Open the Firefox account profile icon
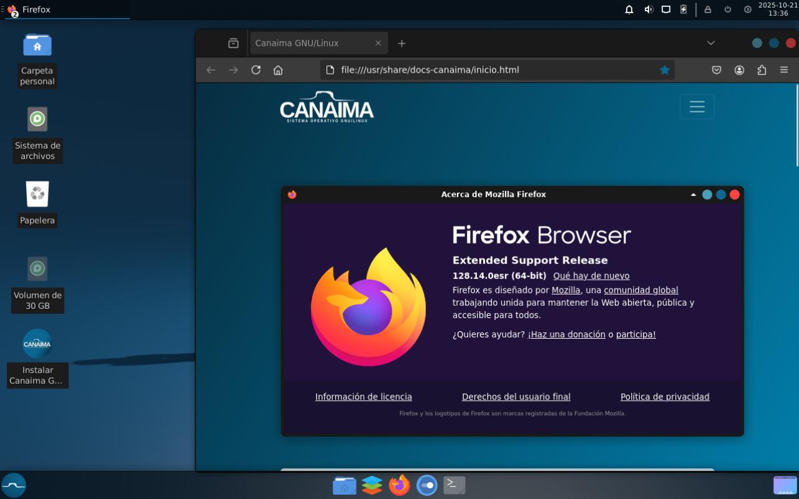Viewport: 799px width, 499px height. point(739,70)
